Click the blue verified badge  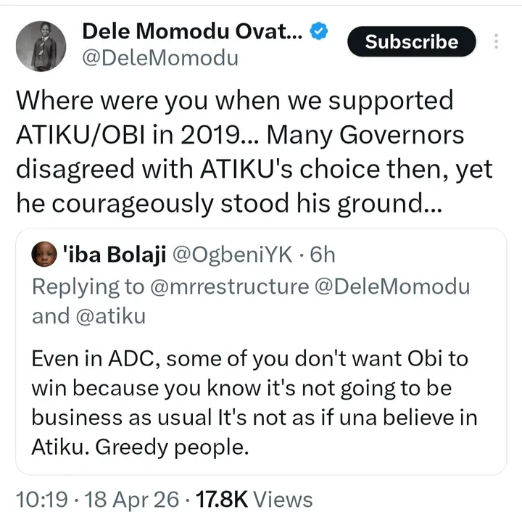tap(320, 31)
